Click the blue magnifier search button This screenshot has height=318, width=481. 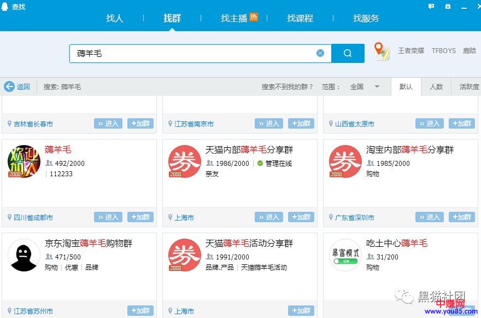[348, 53]
